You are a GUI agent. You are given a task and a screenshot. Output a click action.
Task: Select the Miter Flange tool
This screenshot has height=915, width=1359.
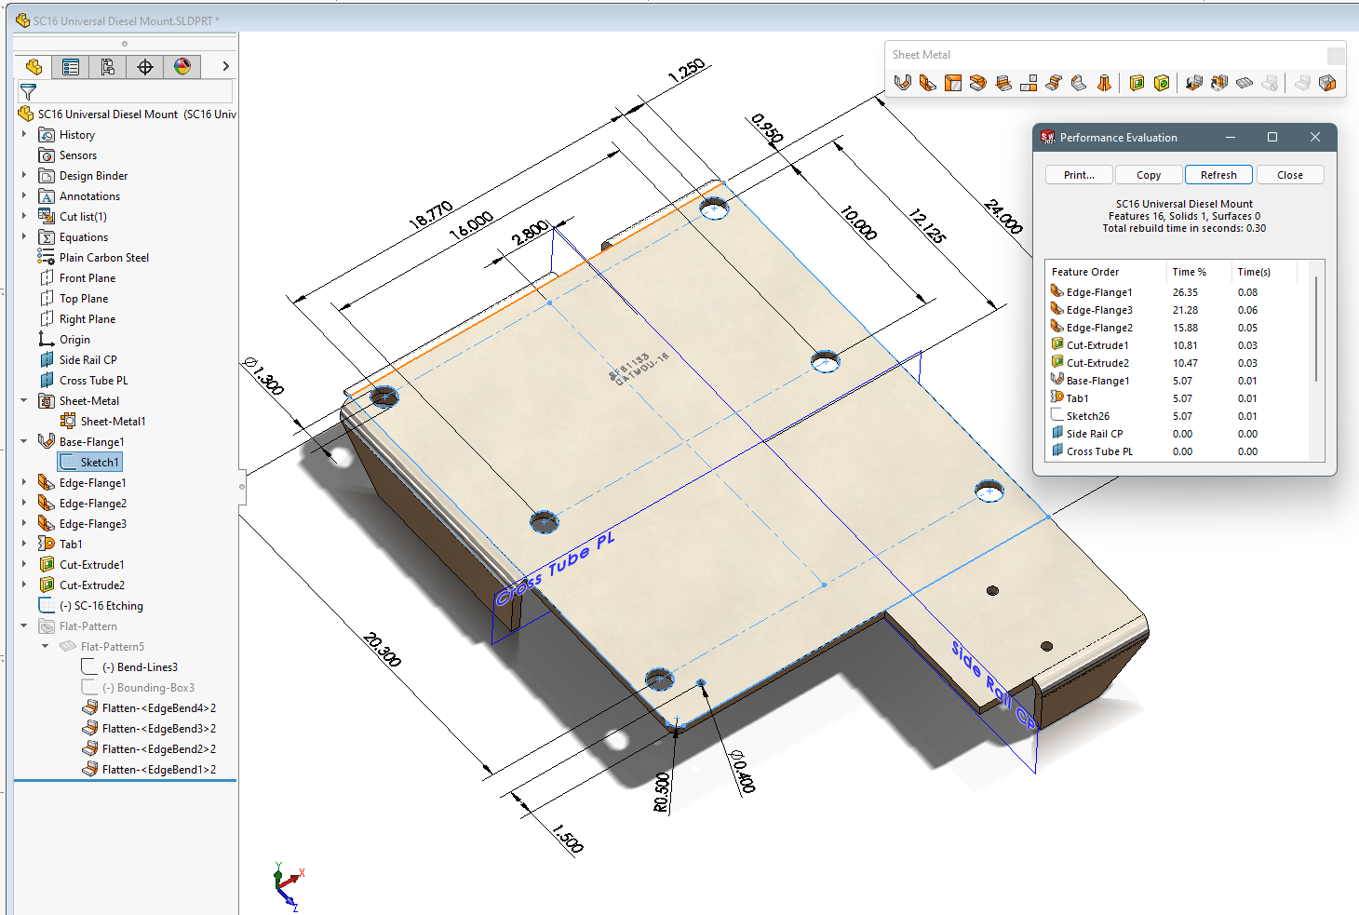point(953,83)
